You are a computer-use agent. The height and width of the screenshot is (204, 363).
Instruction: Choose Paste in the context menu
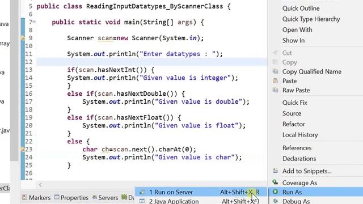(289, 81)
